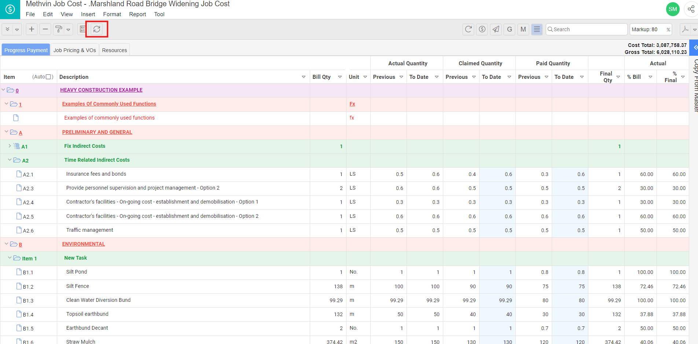The height and width of the screenshot is (344, 698).
Task: Open the Description column filter dropdown
Action: click(304, 77)
